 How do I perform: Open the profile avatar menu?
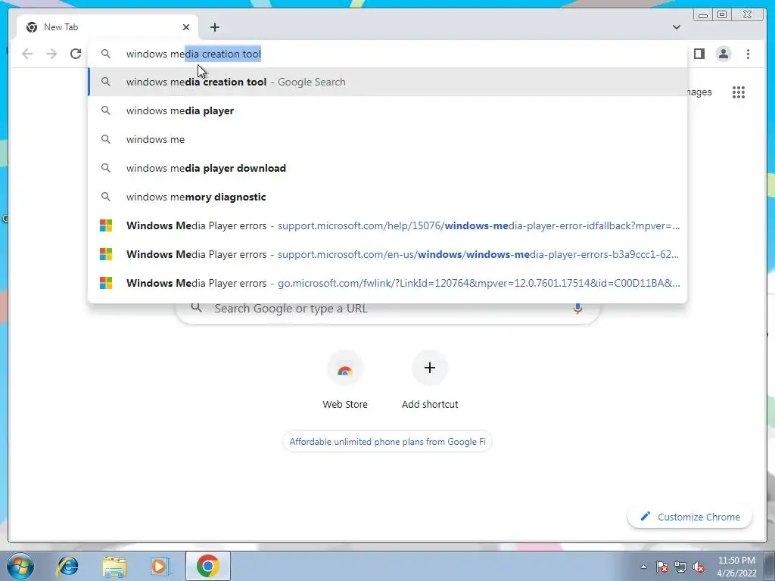pos(723,54)
